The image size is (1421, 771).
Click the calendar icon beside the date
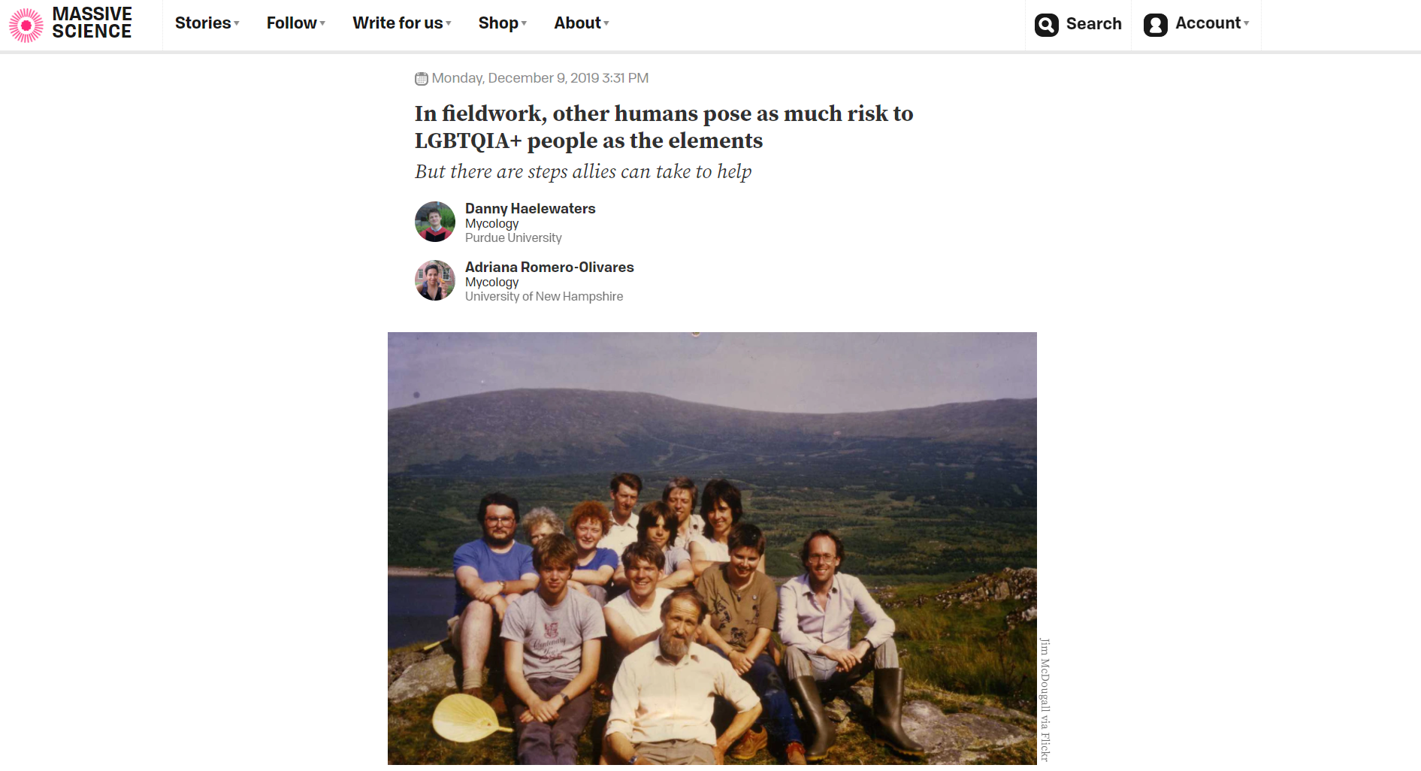click(x=422, y=78)
